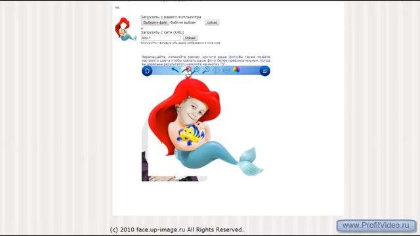Click the round S save button

(264, 71)
